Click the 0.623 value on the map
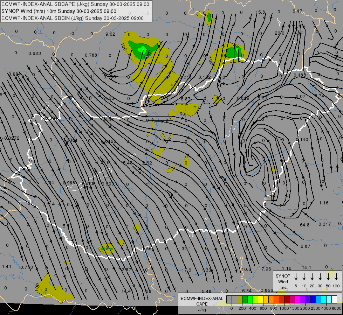The image size is (343, 315). click(x=35, y=53)
